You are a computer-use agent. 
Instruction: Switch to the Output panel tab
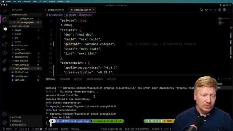click(x=78, y=79)
